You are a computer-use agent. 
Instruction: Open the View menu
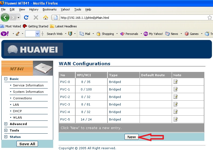pos(22,9)
